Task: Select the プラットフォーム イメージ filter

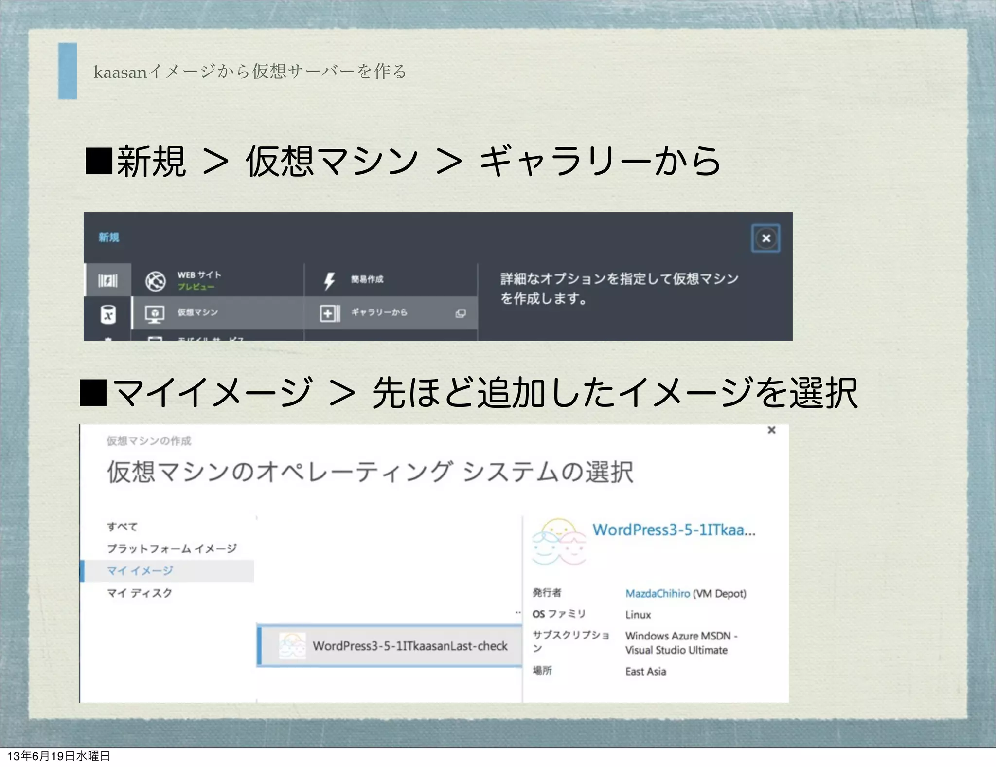Action: tap(172, 548)
